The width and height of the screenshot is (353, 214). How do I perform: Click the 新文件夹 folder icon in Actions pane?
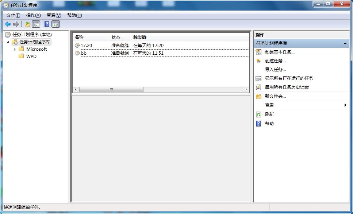(x=258, y=96)
